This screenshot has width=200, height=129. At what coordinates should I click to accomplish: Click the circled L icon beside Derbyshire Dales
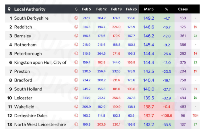[76, 116]
